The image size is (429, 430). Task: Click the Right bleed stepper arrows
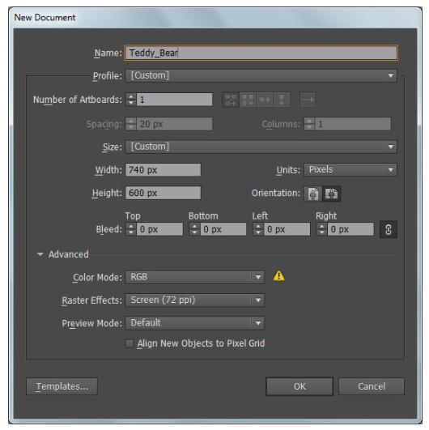(322, 229)
